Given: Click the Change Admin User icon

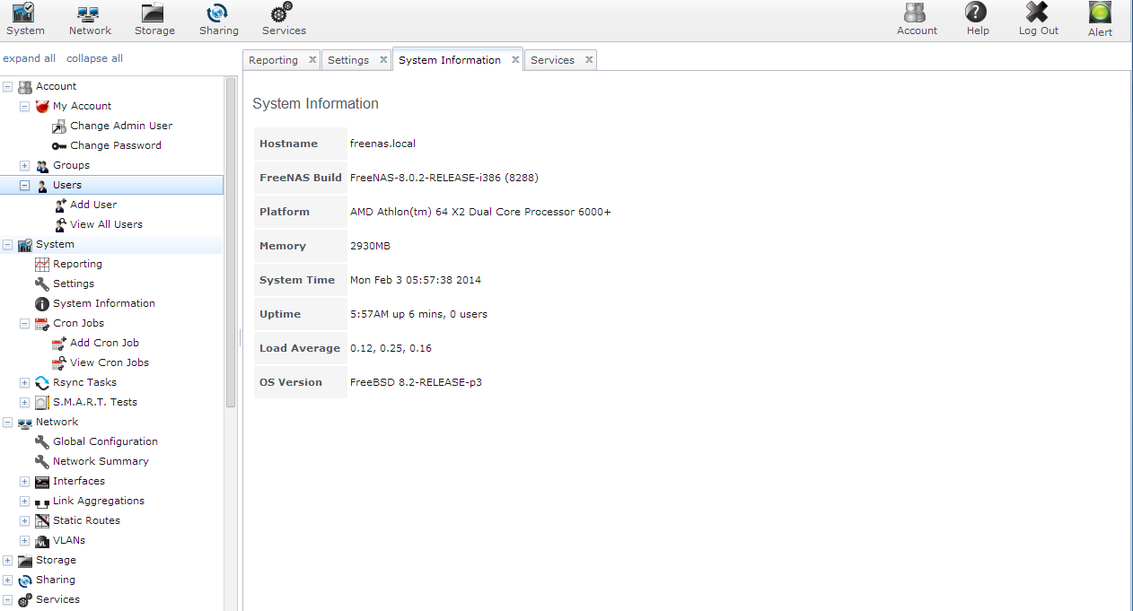Looking at the screenshot, I should 59,126.
